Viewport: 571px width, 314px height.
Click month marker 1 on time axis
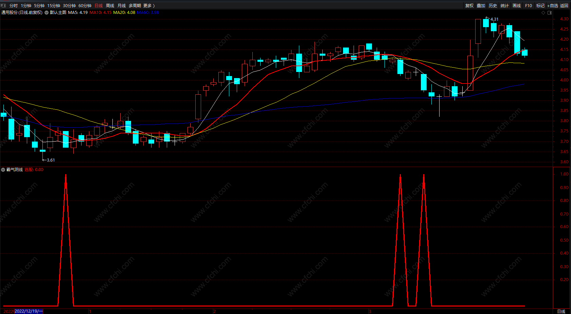pos(90,311)
